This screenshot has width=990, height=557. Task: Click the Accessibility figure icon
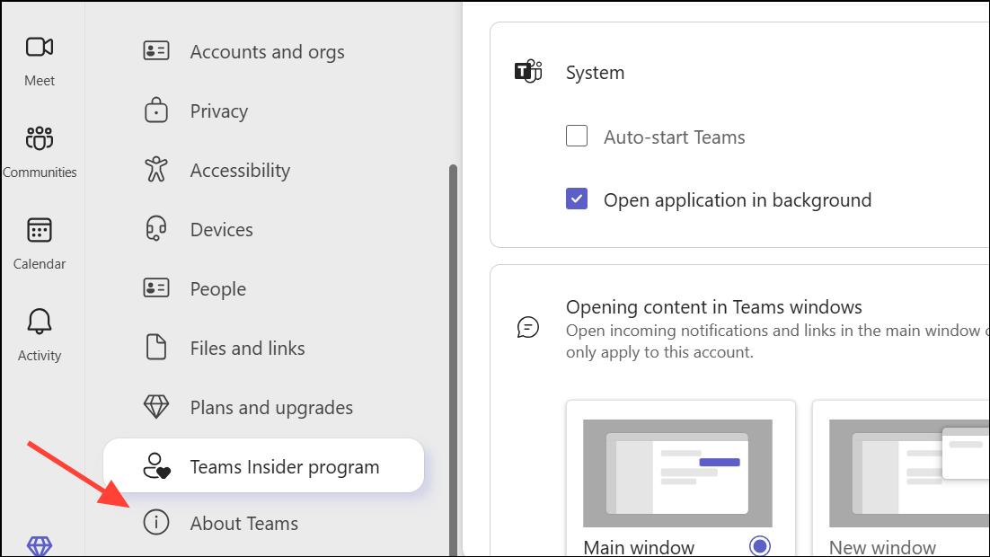pyautogui.click(x=156, y=169)
